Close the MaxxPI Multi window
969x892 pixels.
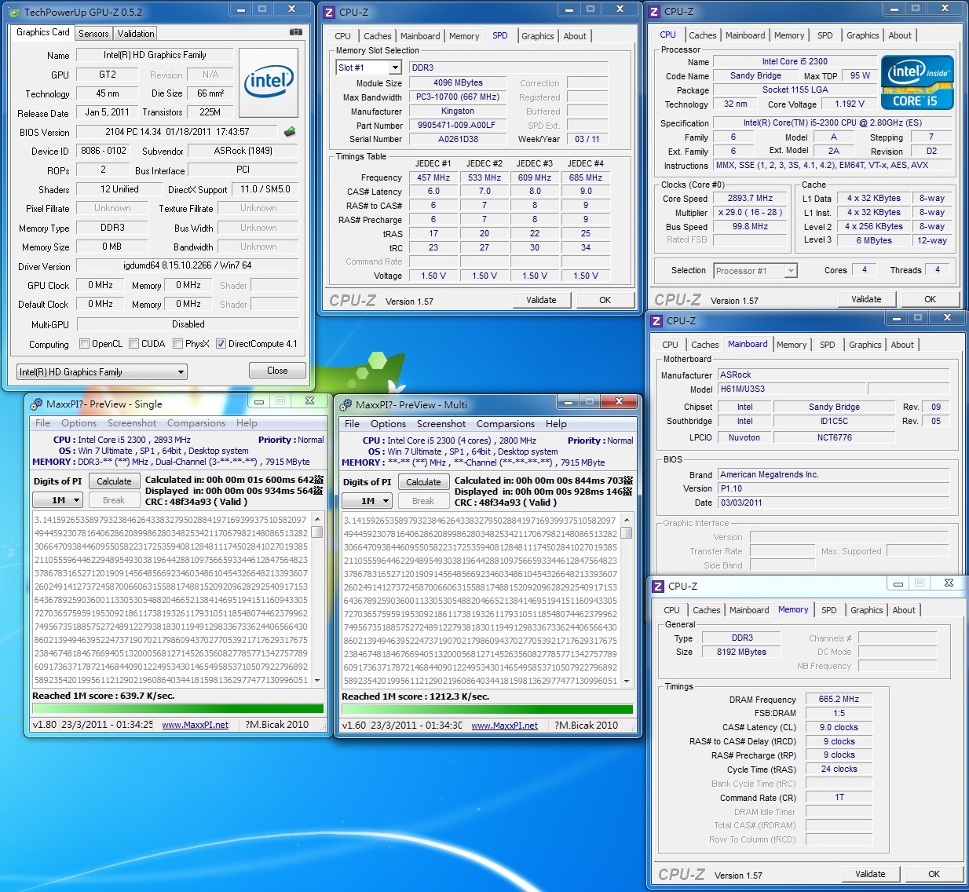click(x=619, y=402)
